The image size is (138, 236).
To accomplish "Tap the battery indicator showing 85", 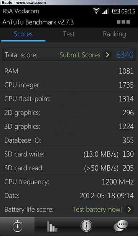I will (x=116, y=11).
